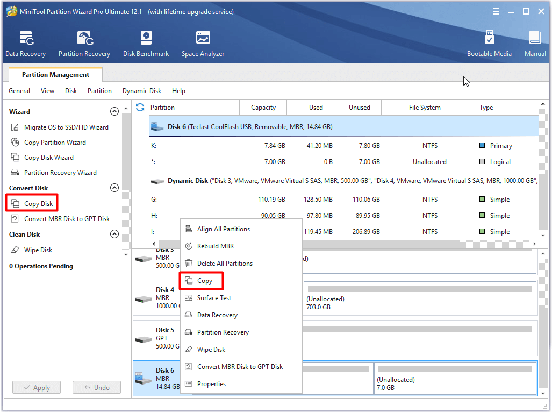Click the Disk 6 USB drive icon in disk map
The height and width of the screenshot is (412, 552).
pyautogui.click(x=144, y=379)
